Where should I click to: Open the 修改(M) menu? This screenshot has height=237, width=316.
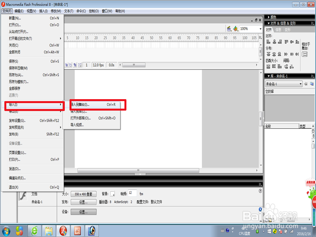[56, 11]
